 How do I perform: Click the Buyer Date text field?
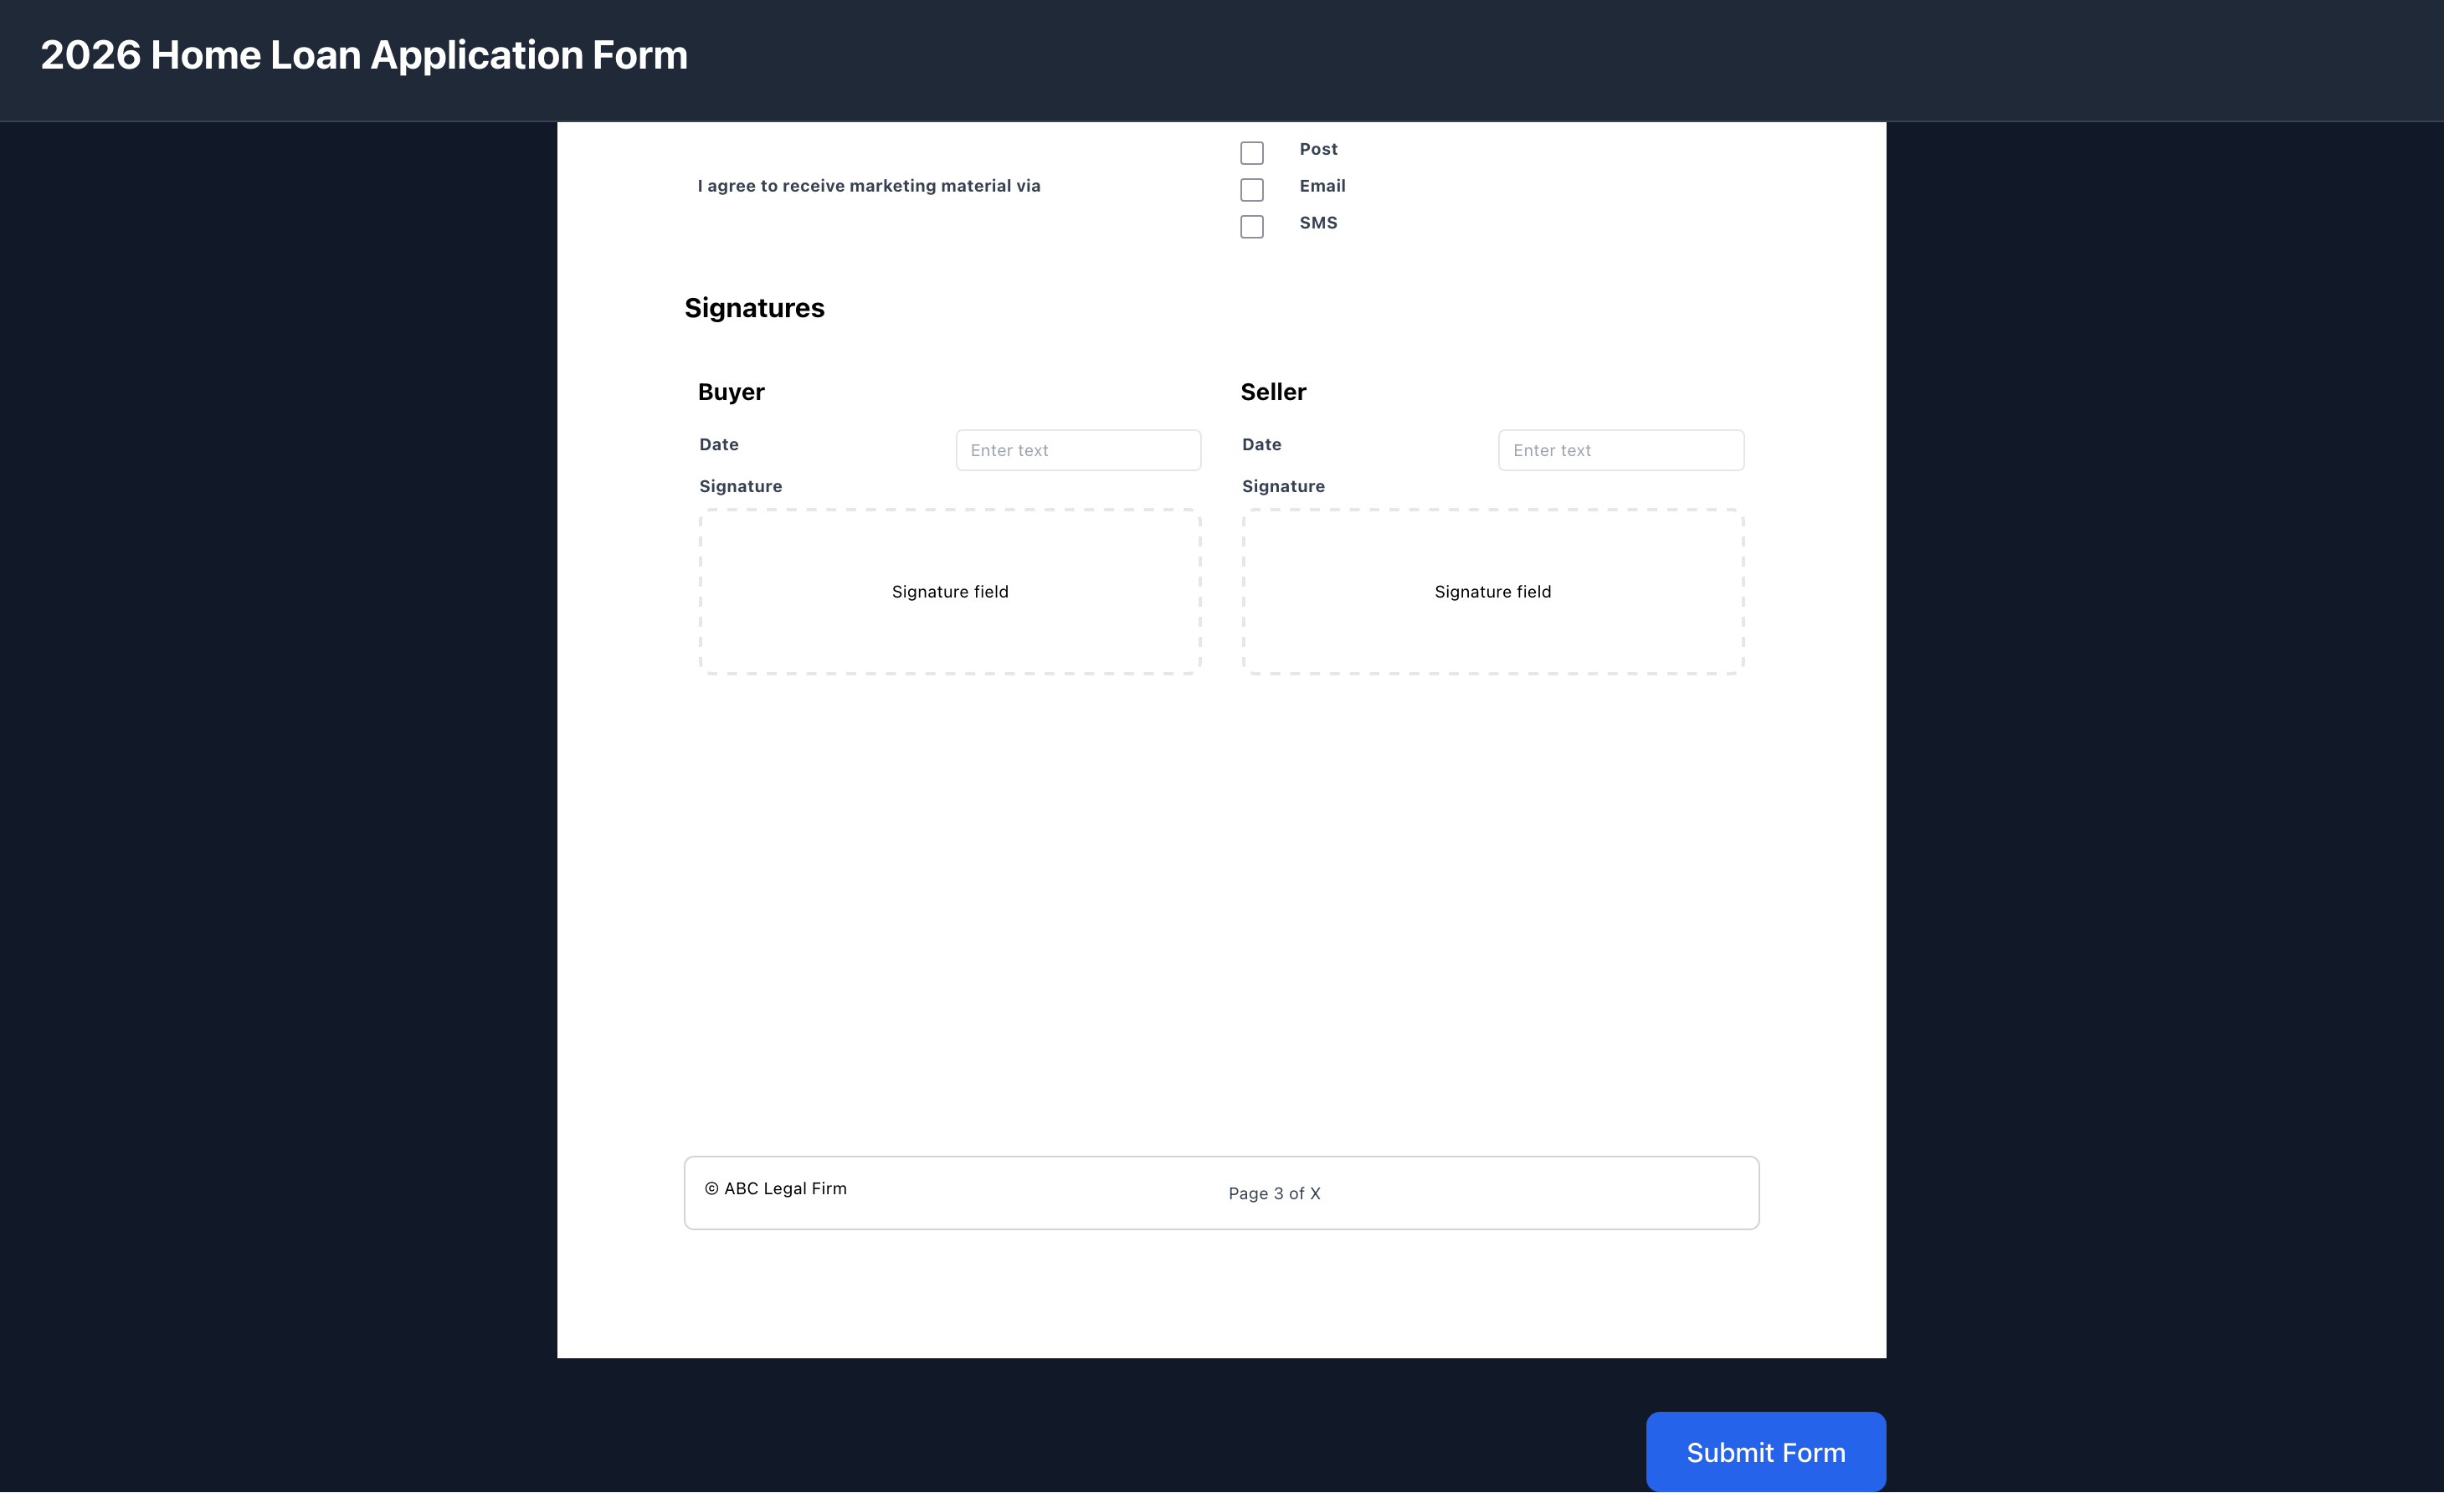[1078, 449]
